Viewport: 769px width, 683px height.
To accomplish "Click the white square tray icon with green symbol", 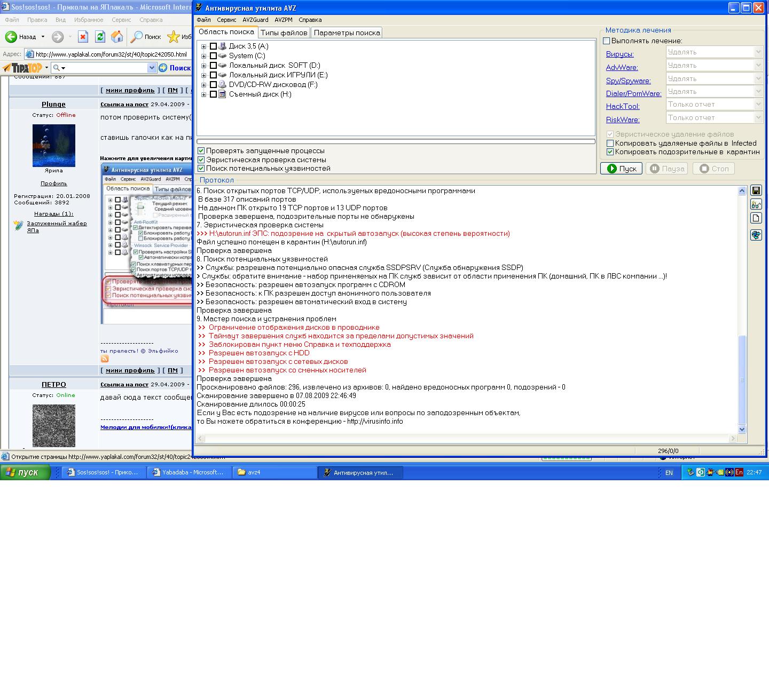I will [700, 472].
